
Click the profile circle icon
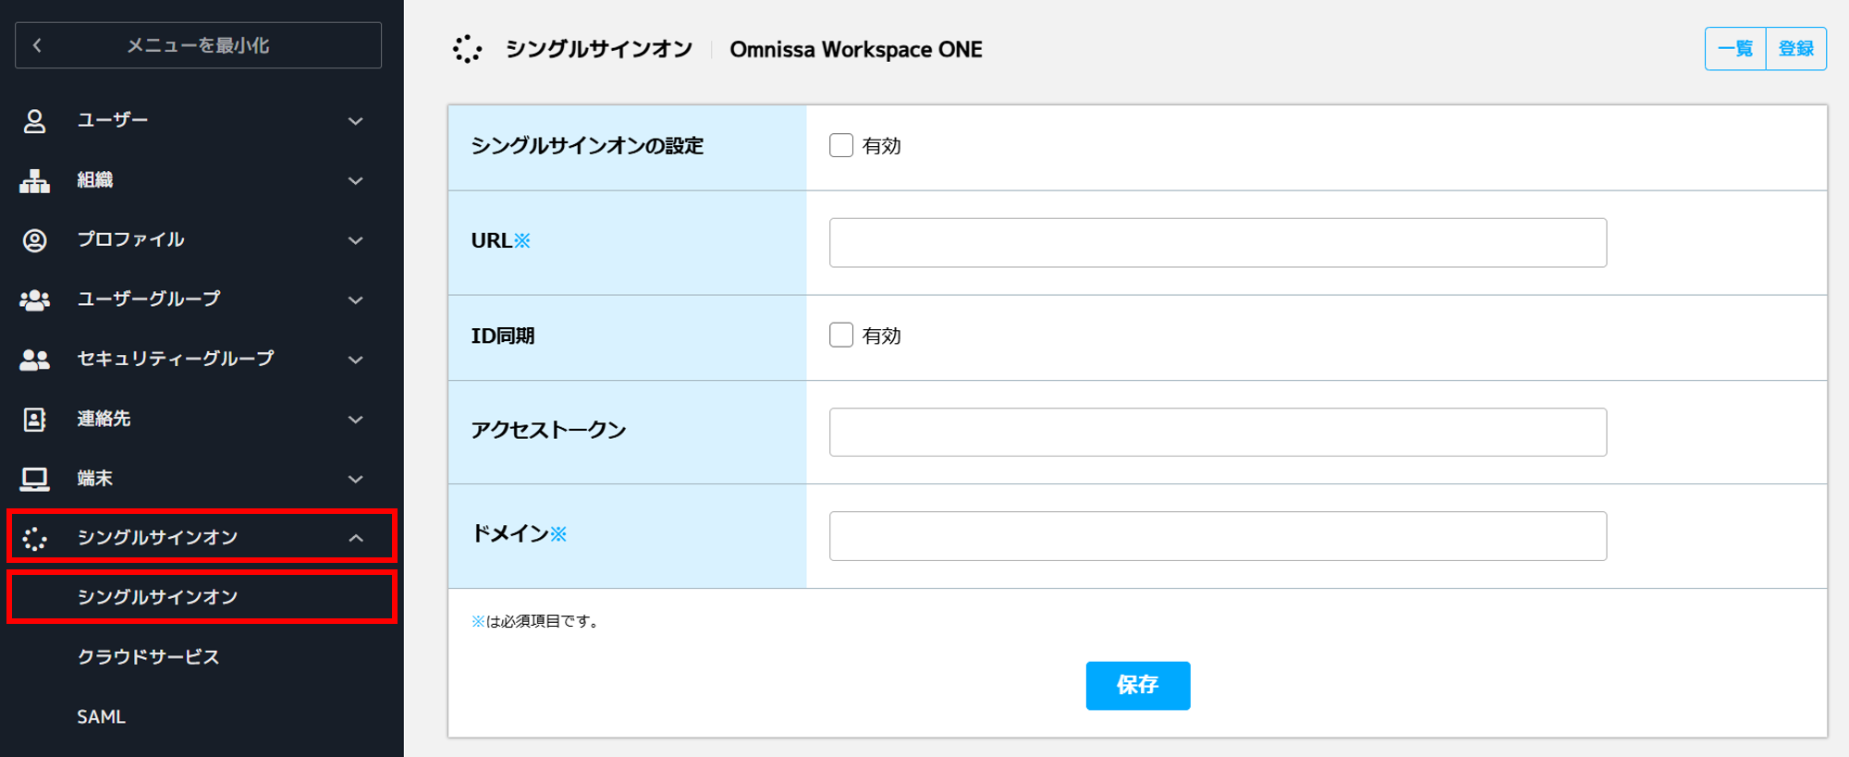pyautogui.click(x=34, y=240)
